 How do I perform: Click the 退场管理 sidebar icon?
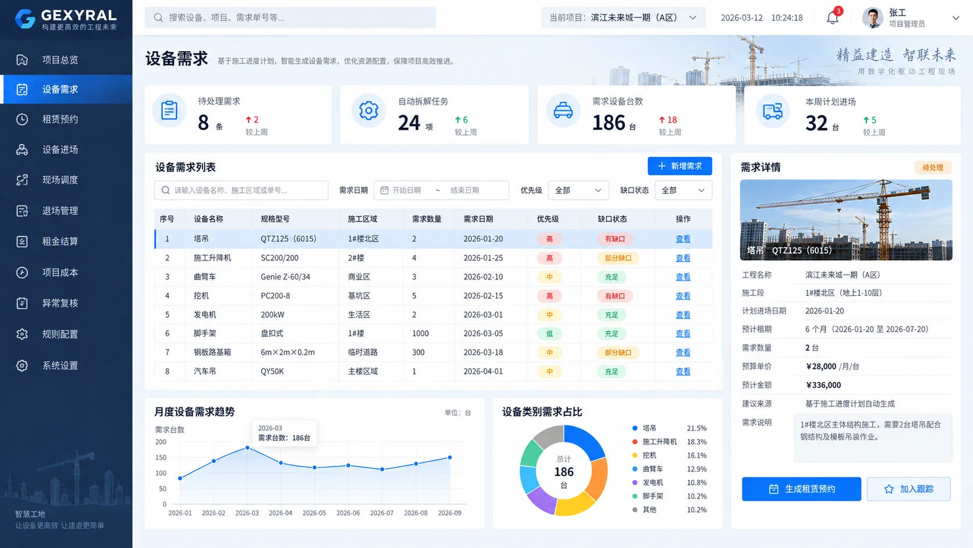tap(22, 211)
